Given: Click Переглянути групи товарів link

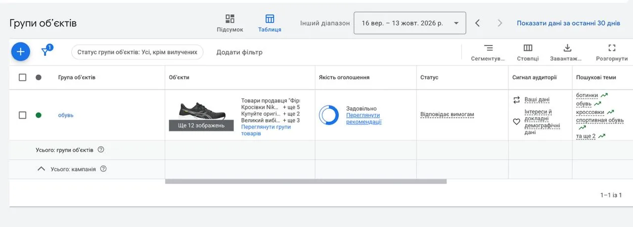Looking at the screenshot, I should (266, 130).
